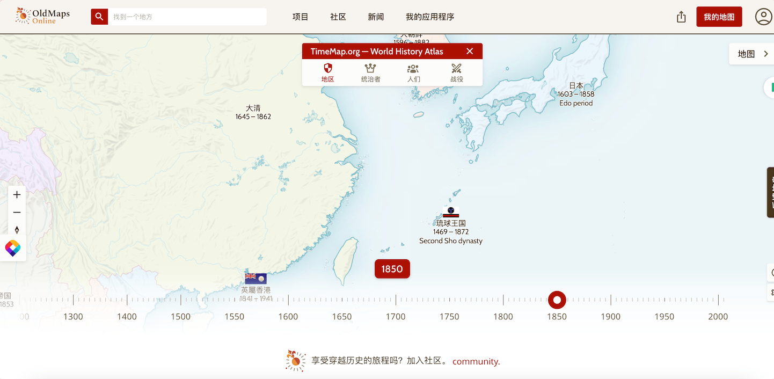774x379 pixels.
Task: Reset map orientation with compass icon
Action: coord(17,230)
